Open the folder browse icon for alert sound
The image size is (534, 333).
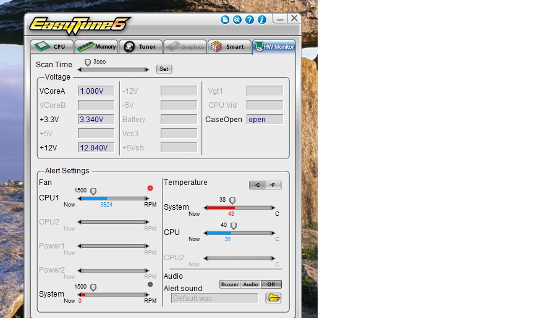(273, 298)
